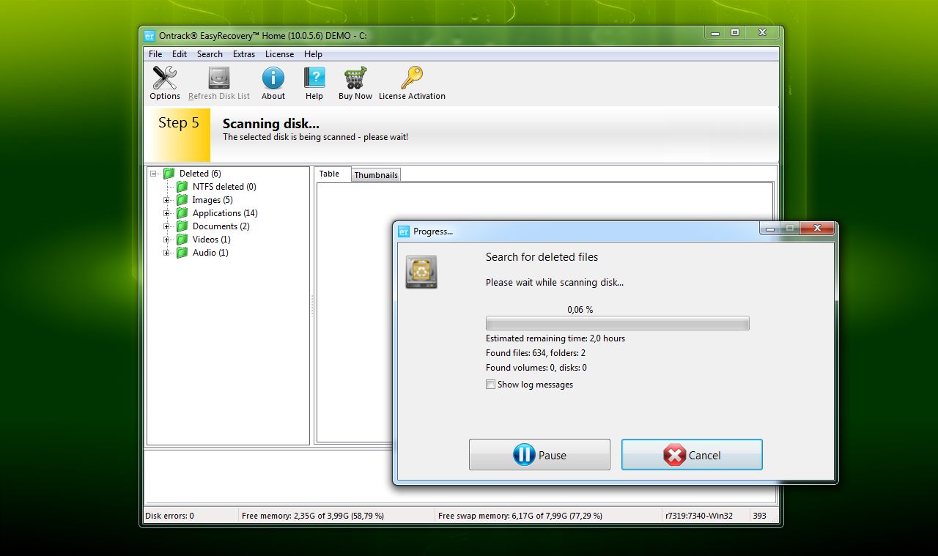Click the Videos folder icon
Viewport: 938px width, 556px height.
[182, 240]
